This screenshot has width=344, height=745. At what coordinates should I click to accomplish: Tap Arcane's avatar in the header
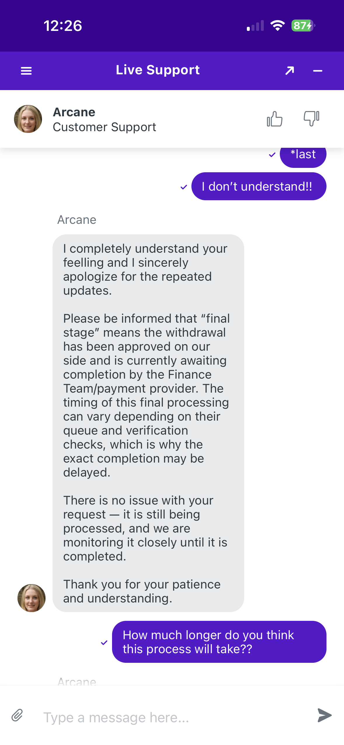coord(28,119)
